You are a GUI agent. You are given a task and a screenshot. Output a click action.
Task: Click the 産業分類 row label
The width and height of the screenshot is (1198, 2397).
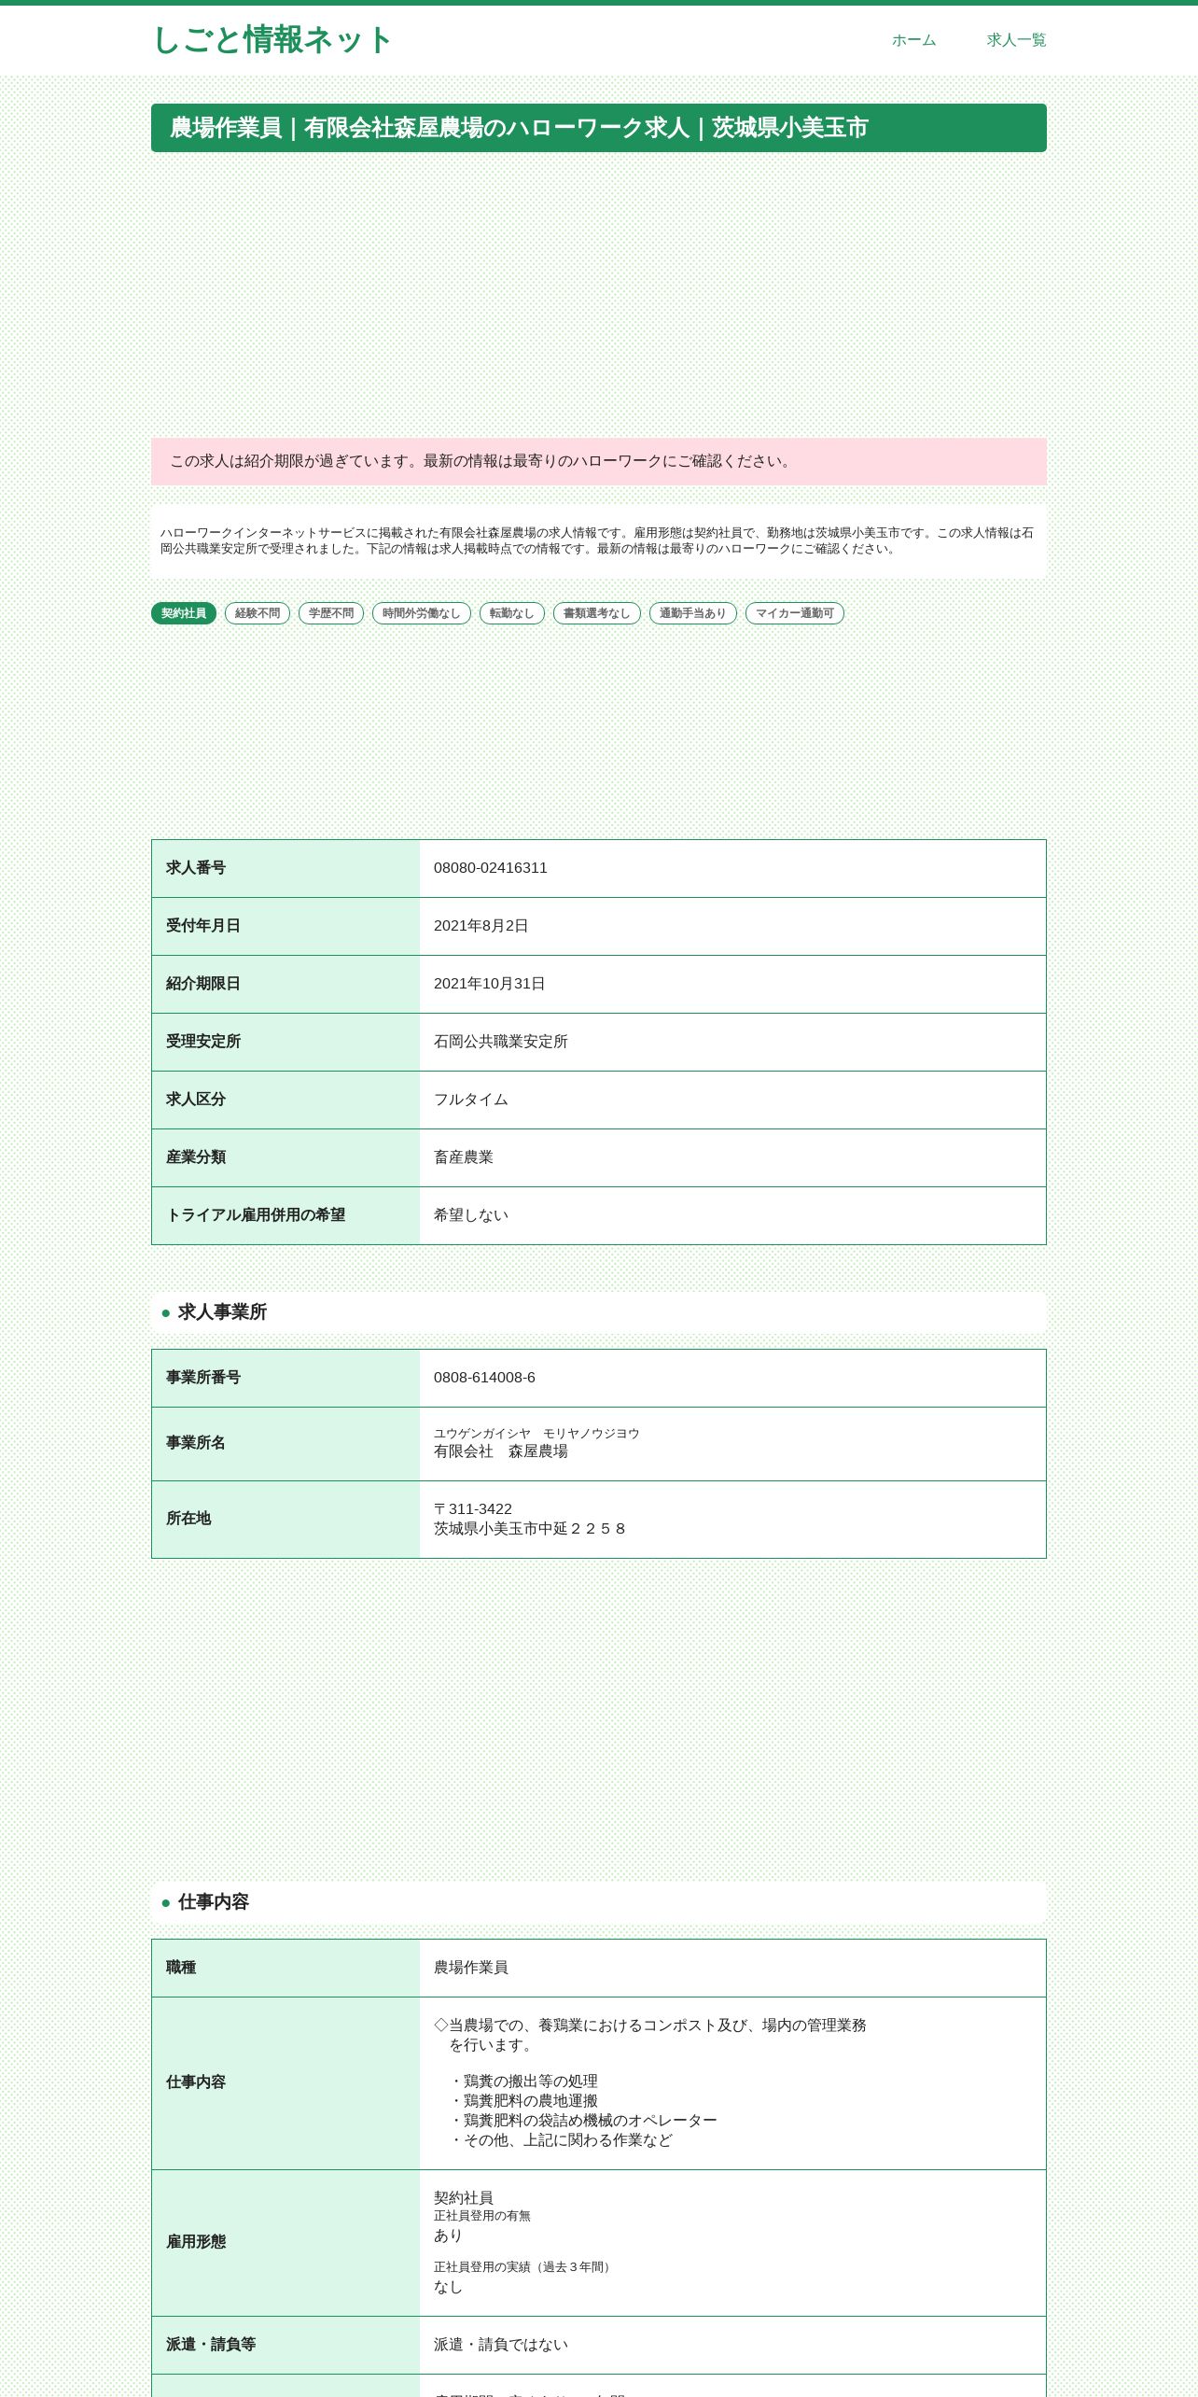coord(196,1157)
